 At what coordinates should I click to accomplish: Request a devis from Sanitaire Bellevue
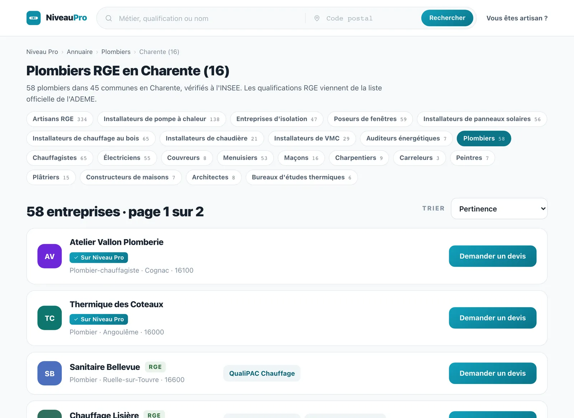click(x=493, y=373)
